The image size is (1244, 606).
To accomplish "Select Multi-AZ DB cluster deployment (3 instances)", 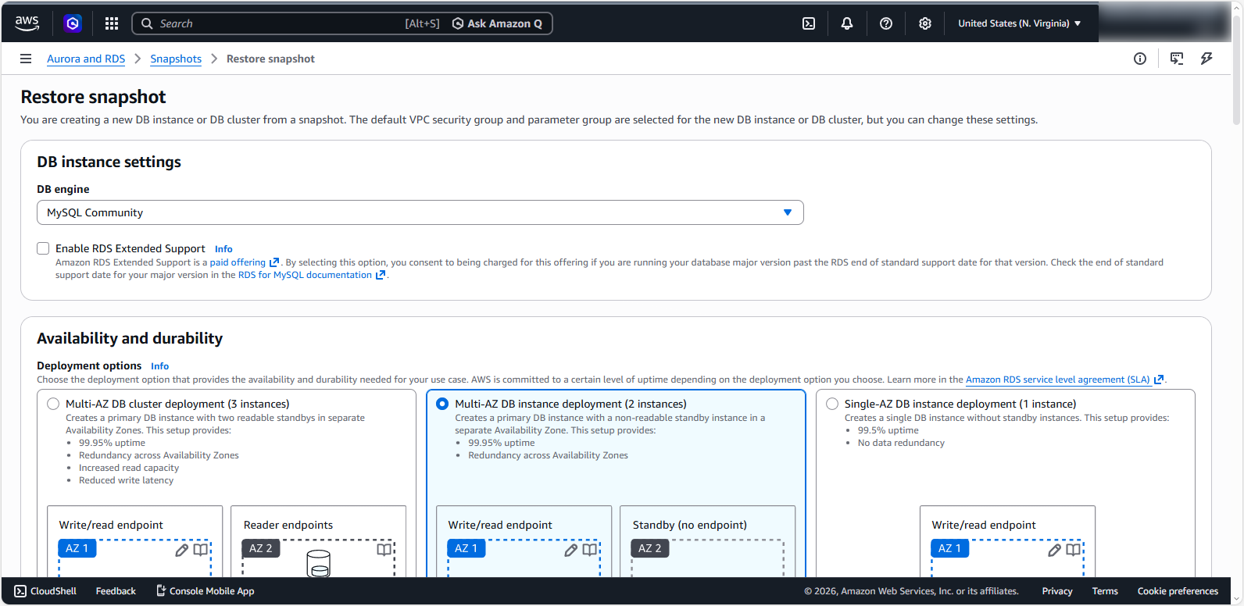I will (x=53, y=404).
